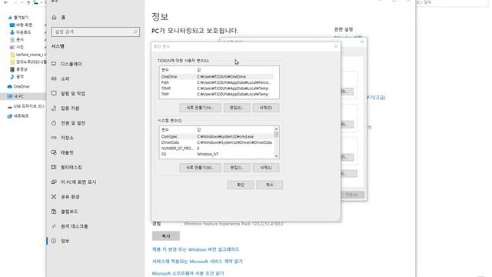Open 전원 및 절전 power icon

(54, 123)
